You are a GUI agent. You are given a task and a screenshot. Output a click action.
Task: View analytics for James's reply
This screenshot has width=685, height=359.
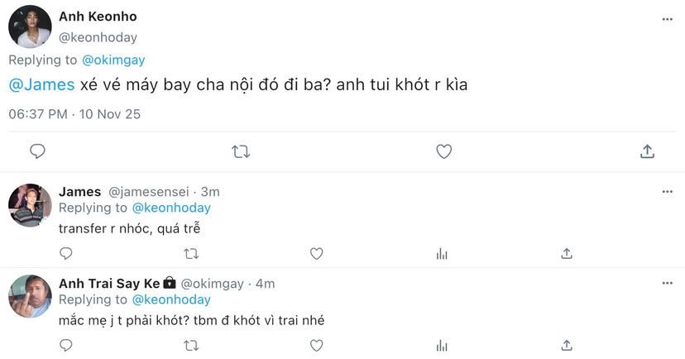(442, 254)
